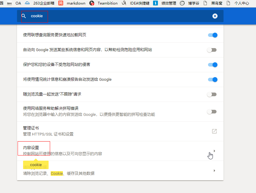Click the ABVS bookmark favicon
Screen dimensions: 256x193
9,3
